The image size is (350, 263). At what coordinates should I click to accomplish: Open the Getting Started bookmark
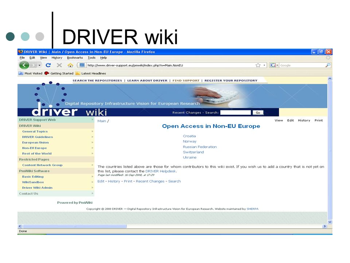[59, 73]
